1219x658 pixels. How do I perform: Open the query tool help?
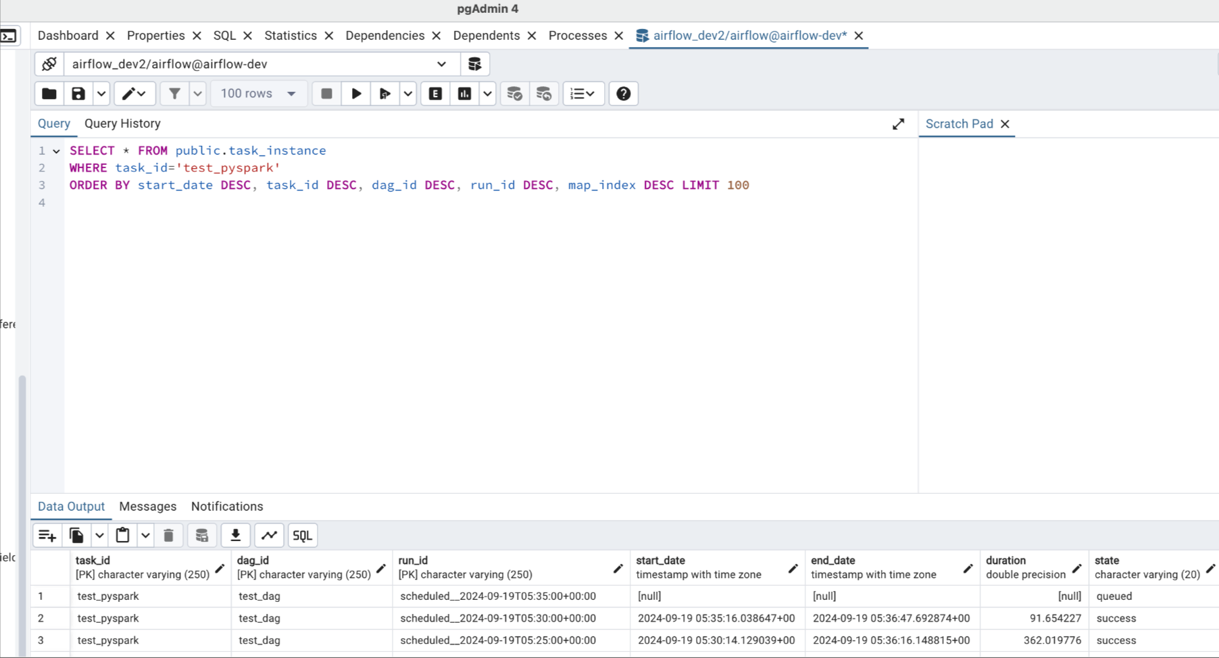click(624, 94)
